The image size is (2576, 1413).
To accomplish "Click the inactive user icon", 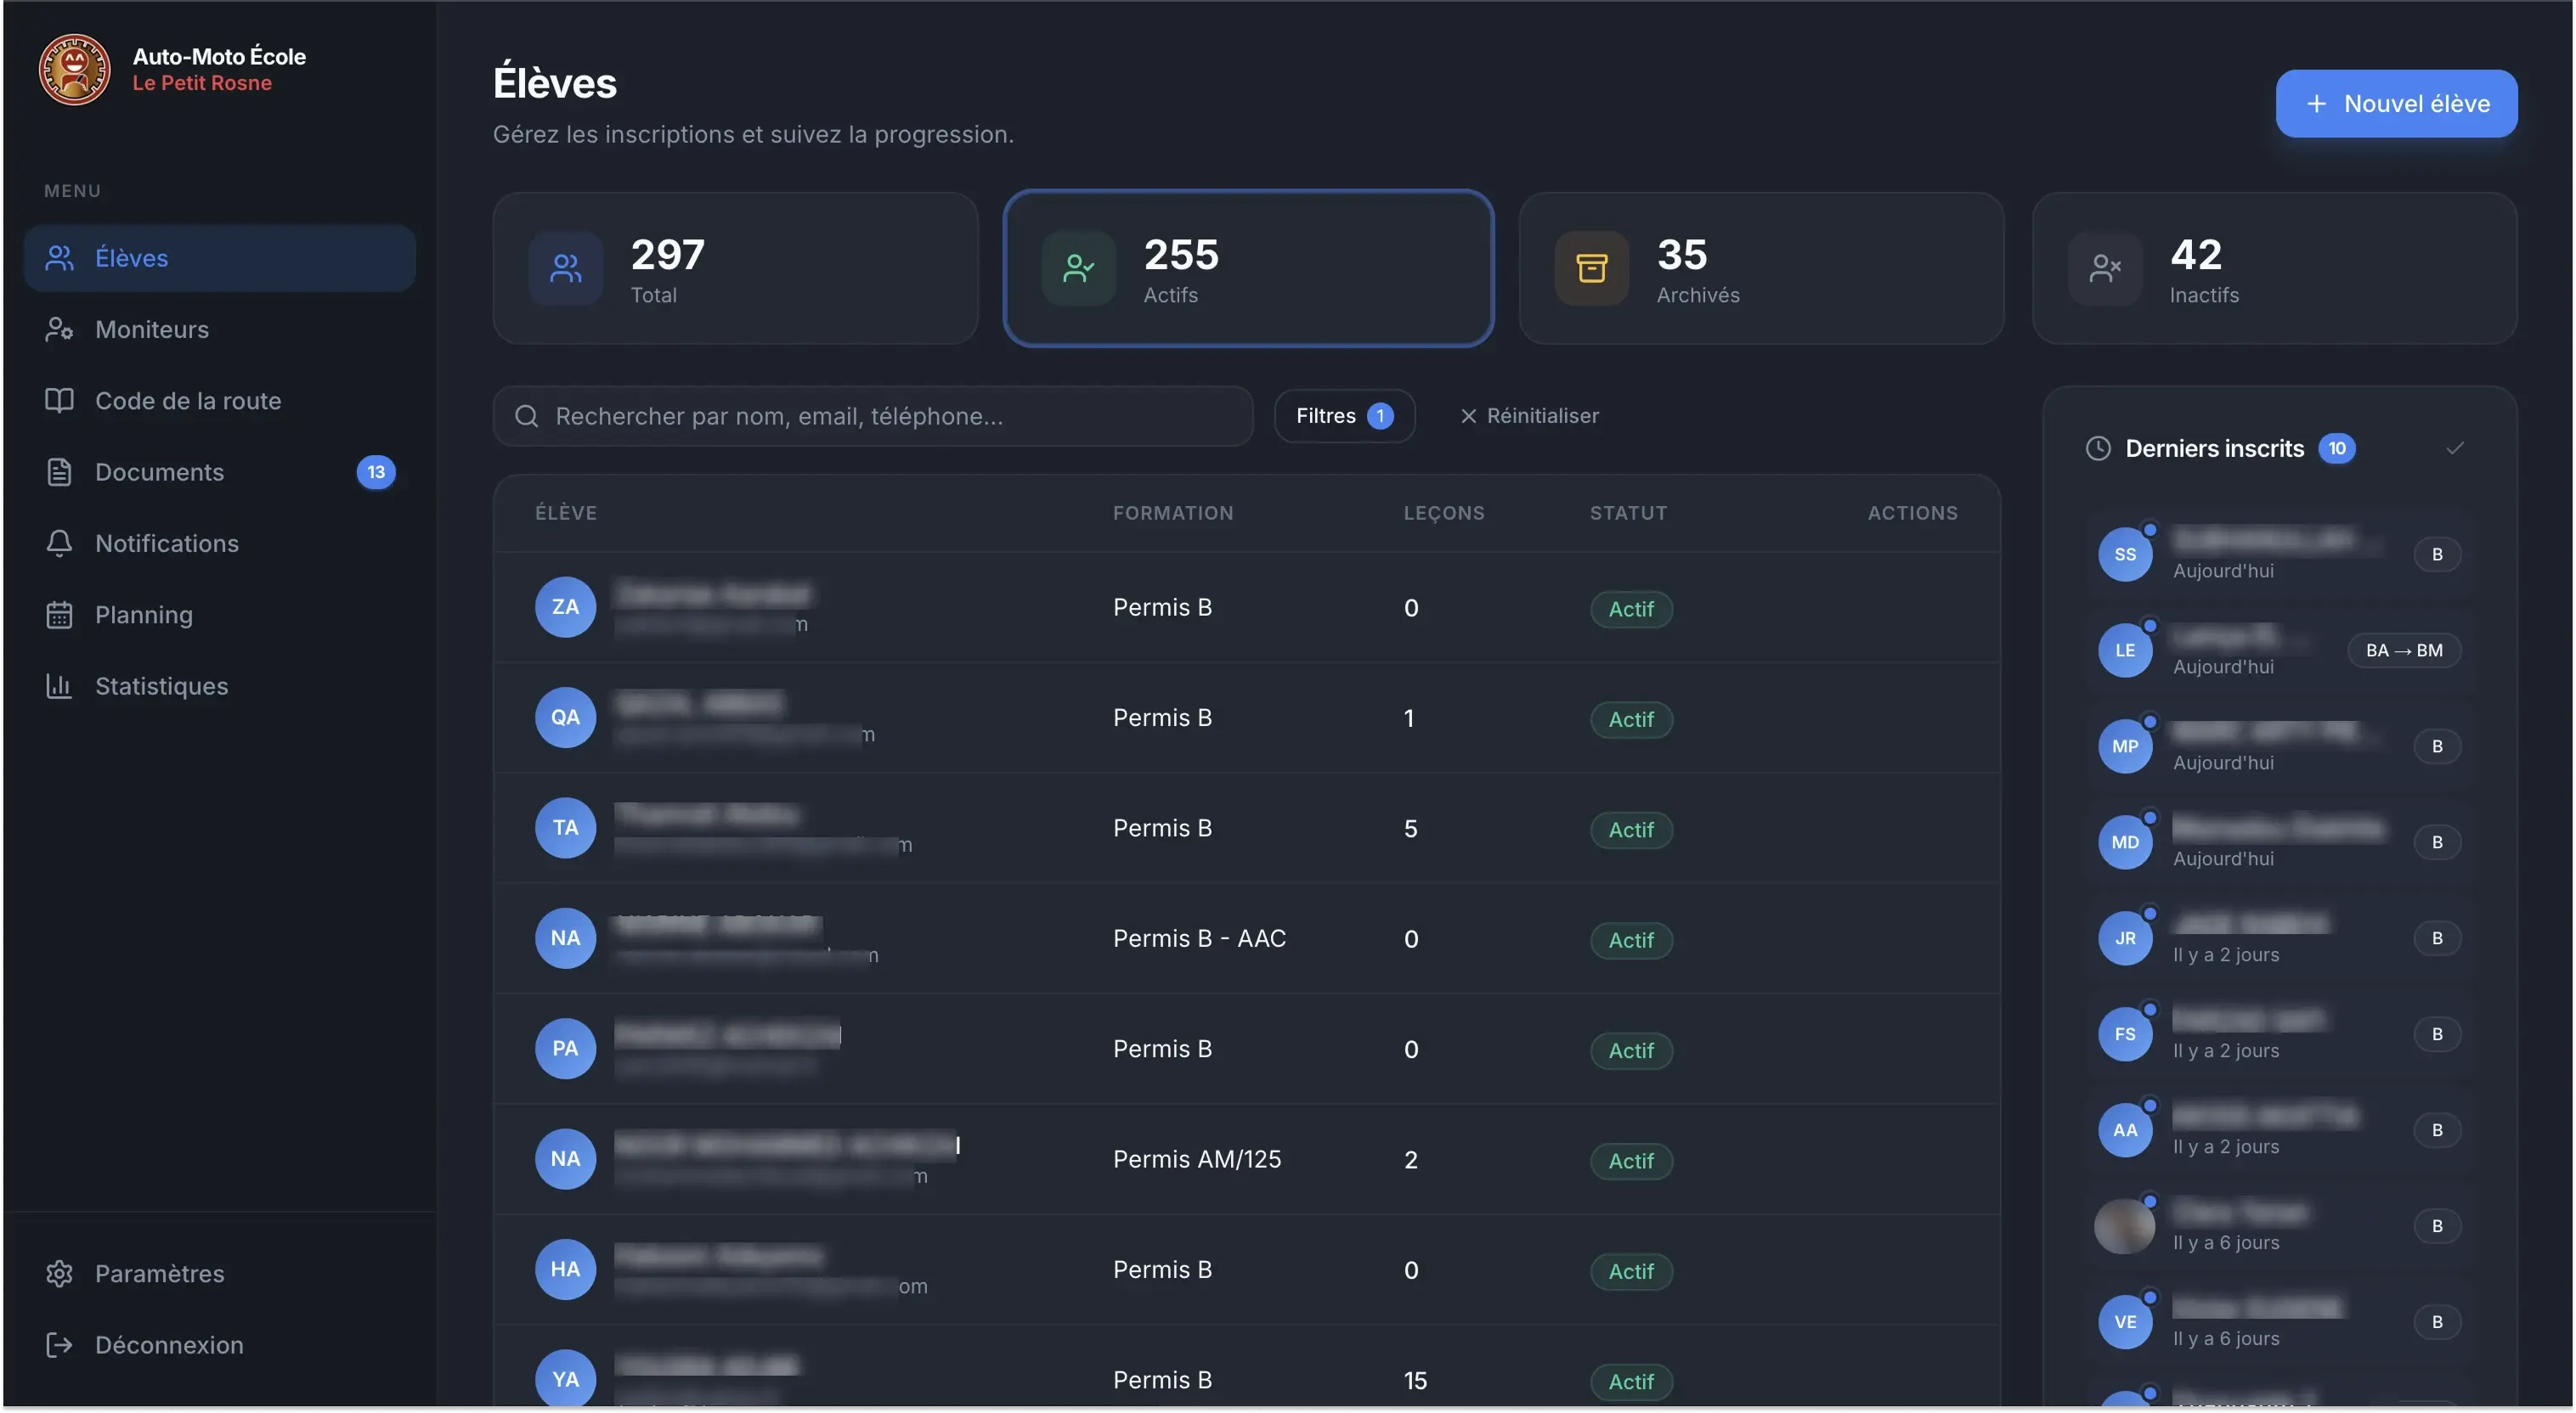I will point(2105,267).
